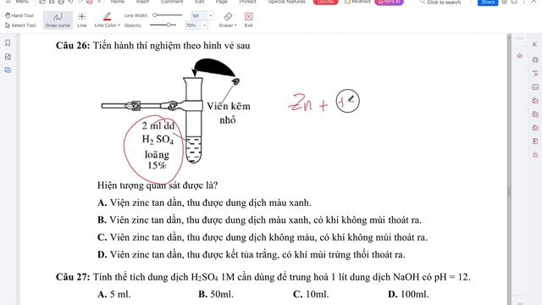542x305 pixels.
Task: Open the WPS AI assistant
Action: coord(390,2)
